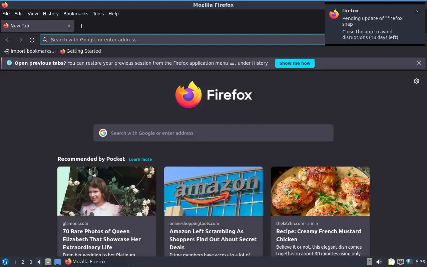Focus the page center Google search box
Image resolution: width=427 pixels, height=267 pixels.
pyautogui.click(x=213, y=133)
